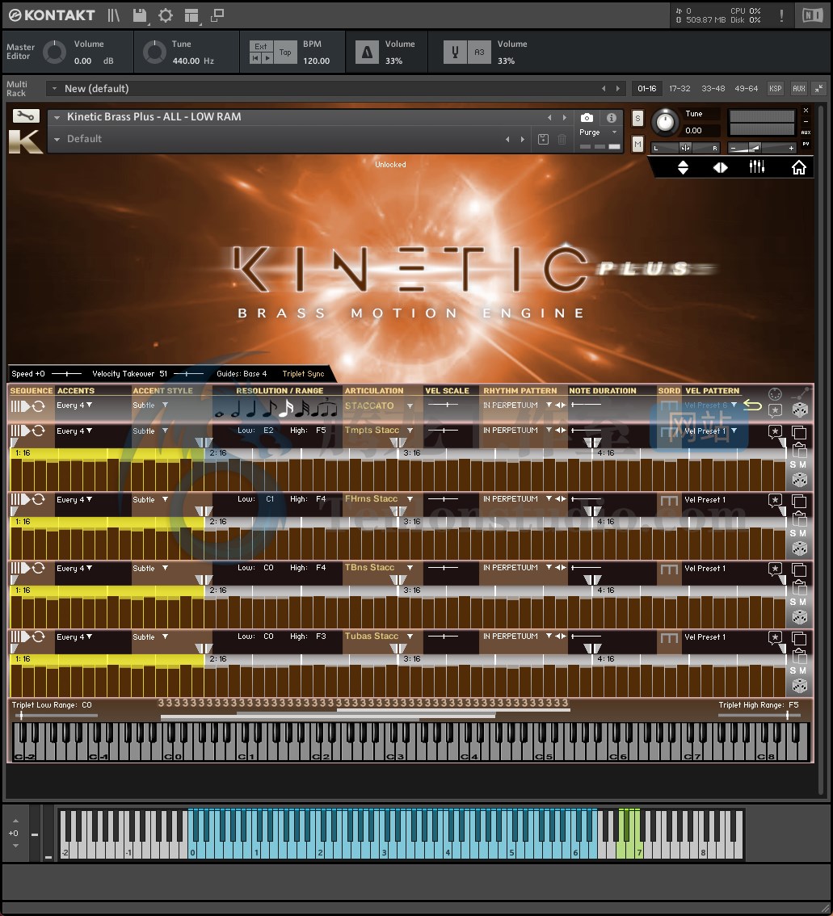This screenshot has width=833, height=916.
Task: Click the randomize dice in master row
Action: click(x=800, y=410)
